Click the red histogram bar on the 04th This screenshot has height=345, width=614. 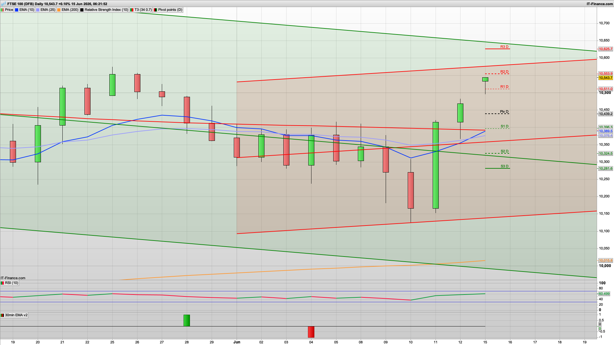(x=311, y=332)
